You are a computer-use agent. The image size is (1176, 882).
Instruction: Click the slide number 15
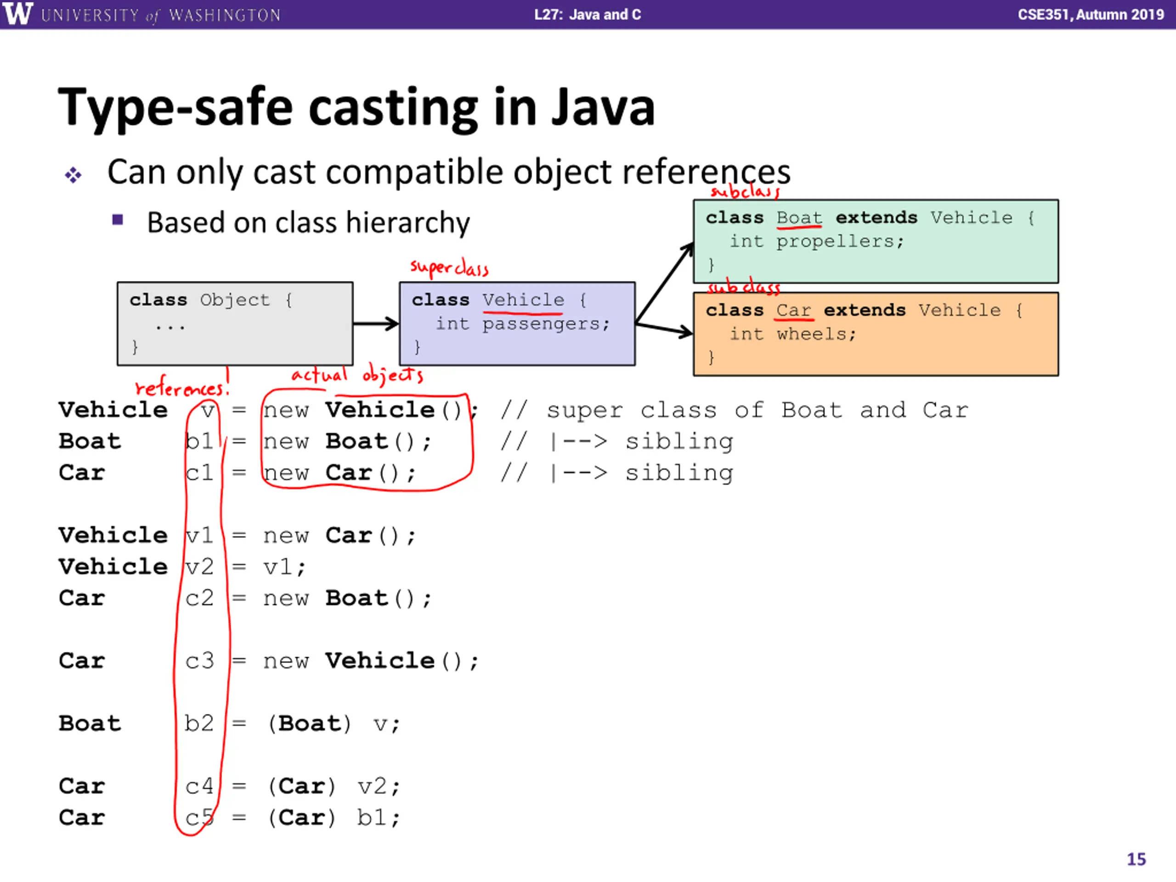coord(1136,859)
